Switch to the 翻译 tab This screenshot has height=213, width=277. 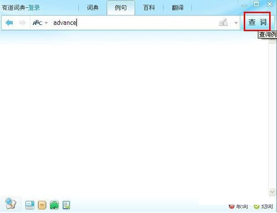pos(178,8)
